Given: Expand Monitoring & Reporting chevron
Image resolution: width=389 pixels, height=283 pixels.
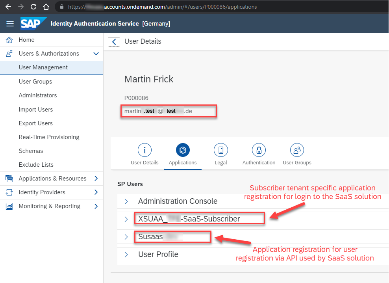Looking at the screenshot, I should coord(96,206).
